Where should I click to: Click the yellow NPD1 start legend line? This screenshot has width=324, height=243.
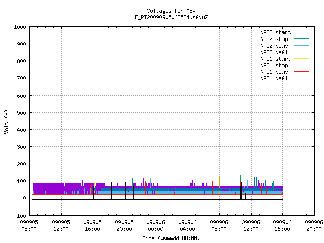[301, 59]
